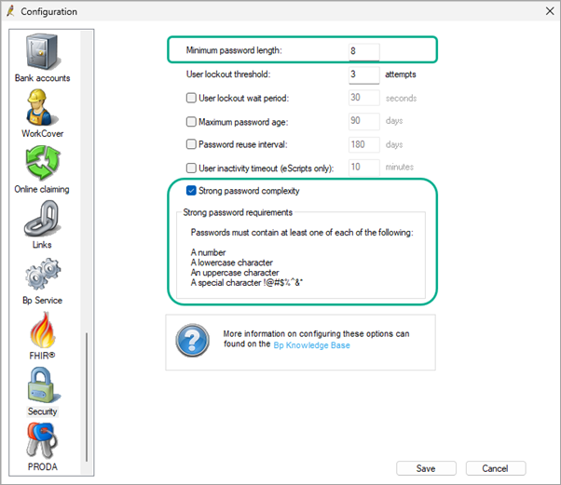The height and width of the screenshot is (485, 561).
Task: Tick the Password reuse interval checkbox
Action: pyautogui.click(x=191, y=144)
